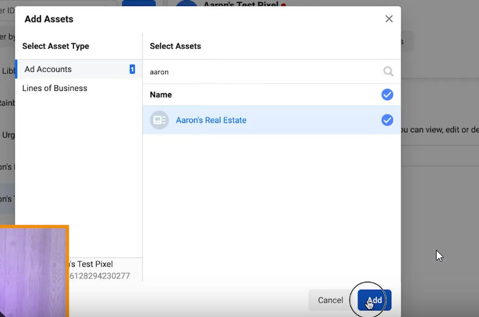Image resolution: width=479 pixels, height=317 pixels.
Task: Click the 's Test Pixel' label at the bottom left
Action: (x=91, y=264)
